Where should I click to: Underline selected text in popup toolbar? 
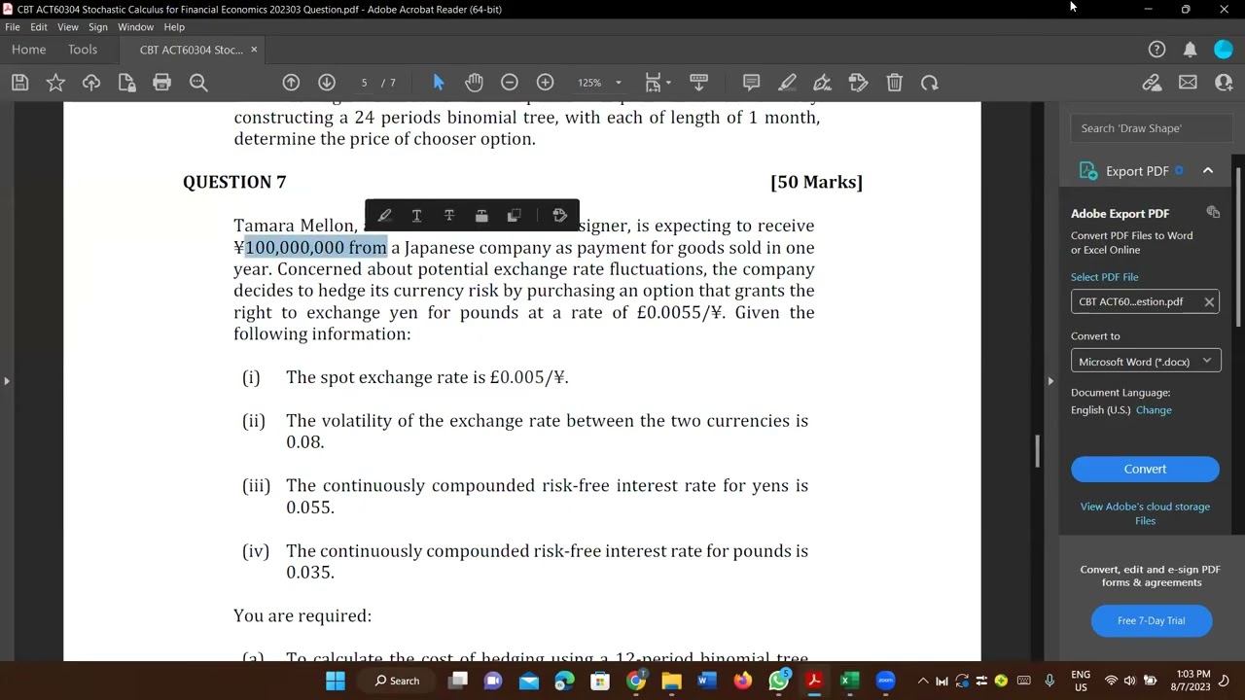click(x=416, y=216)
